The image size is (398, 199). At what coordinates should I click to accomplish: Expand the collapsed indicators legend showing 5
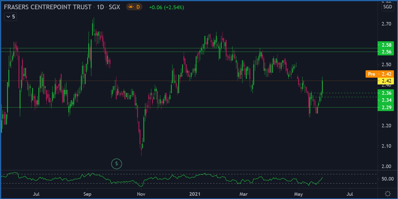click(11, 17)
